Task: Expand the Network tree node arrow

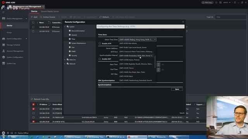Action: point(65,64)
